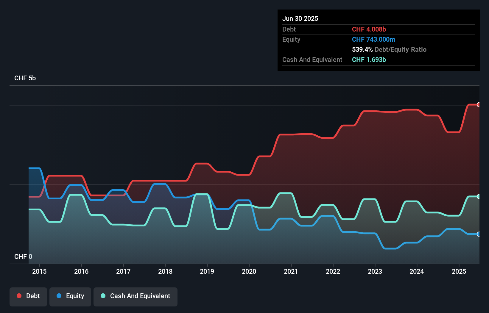Select the blue Equity color dot icon
This screenshot has height=313, width=489.
pyautogui.click(x=59, y=296)
